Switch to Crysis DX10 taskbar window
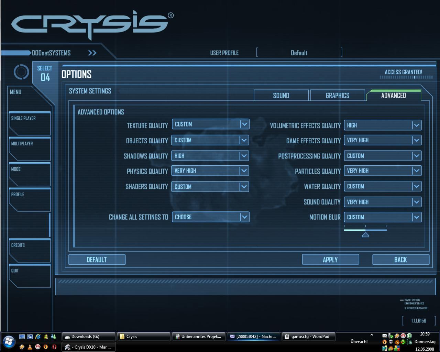440x352 pixels. pyautogui.click(x=88, y=347)
